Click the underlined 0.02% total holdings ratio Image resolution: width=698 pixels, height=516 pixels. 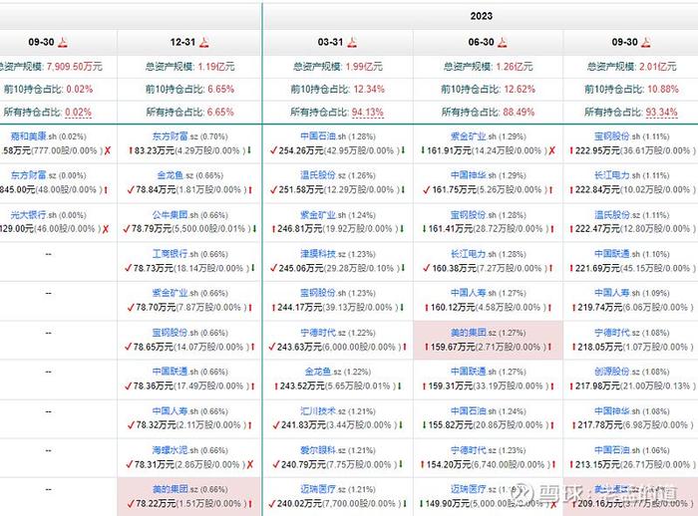coord(79,113)
